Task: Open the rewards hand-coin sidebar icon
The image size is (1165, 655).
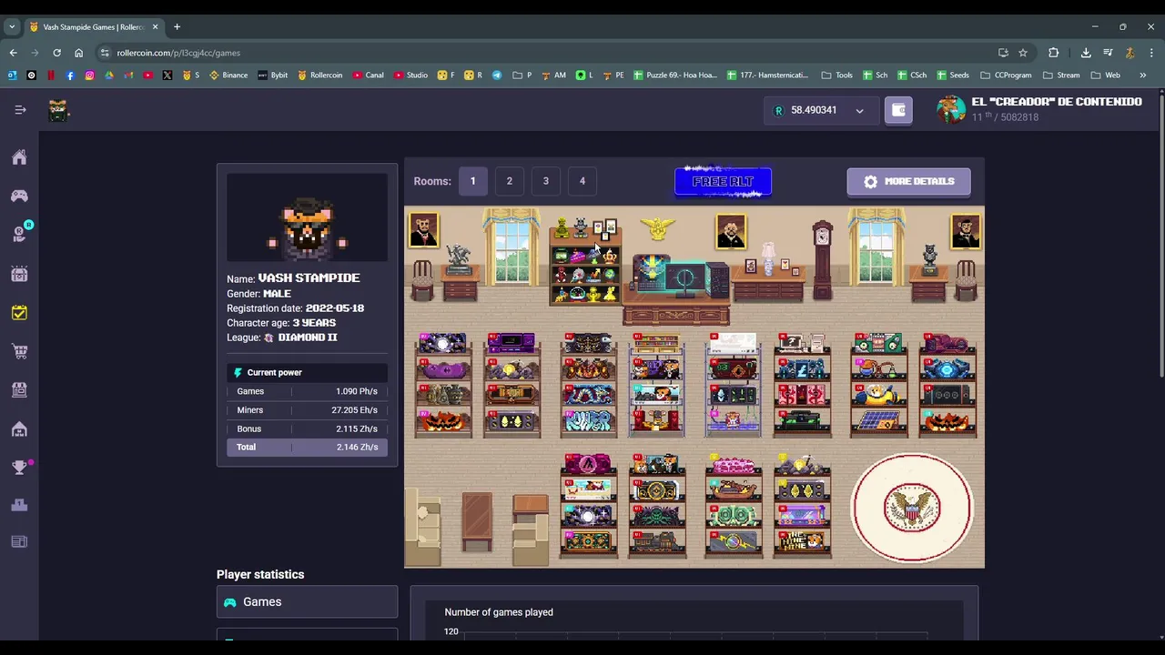Action: click(19, 235)
